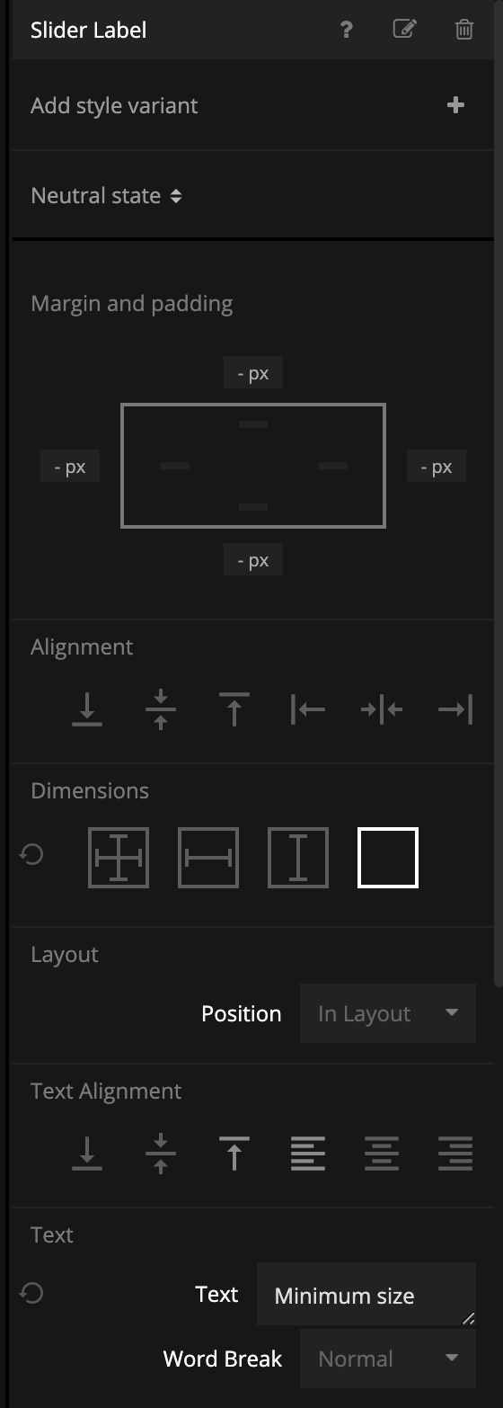Image resolution: width=503 pixels, height=1408 pixels.
Task: Set text alignment to center horizontally
Action: point(382,1153)
